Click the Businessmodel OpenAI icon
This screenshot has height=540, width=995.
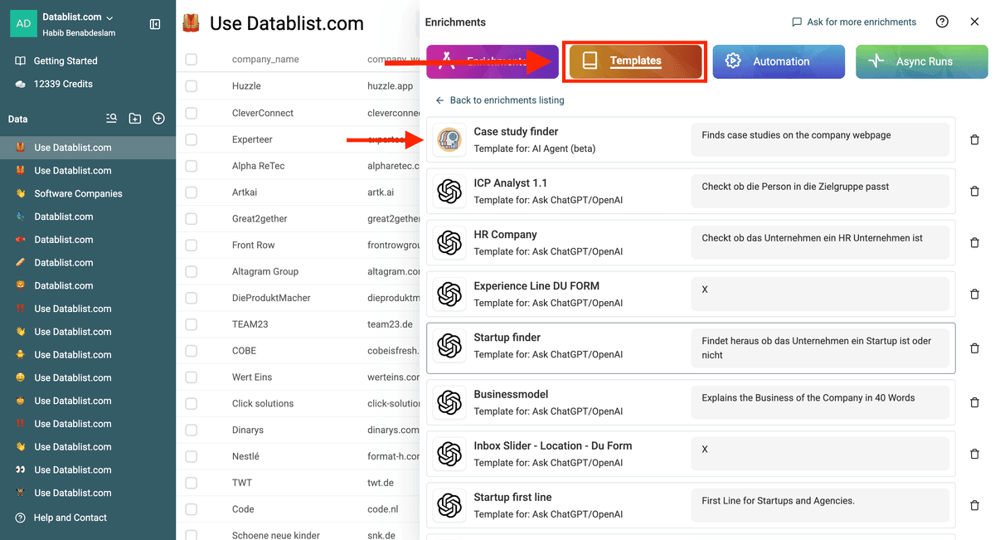(x=449, y=403)
